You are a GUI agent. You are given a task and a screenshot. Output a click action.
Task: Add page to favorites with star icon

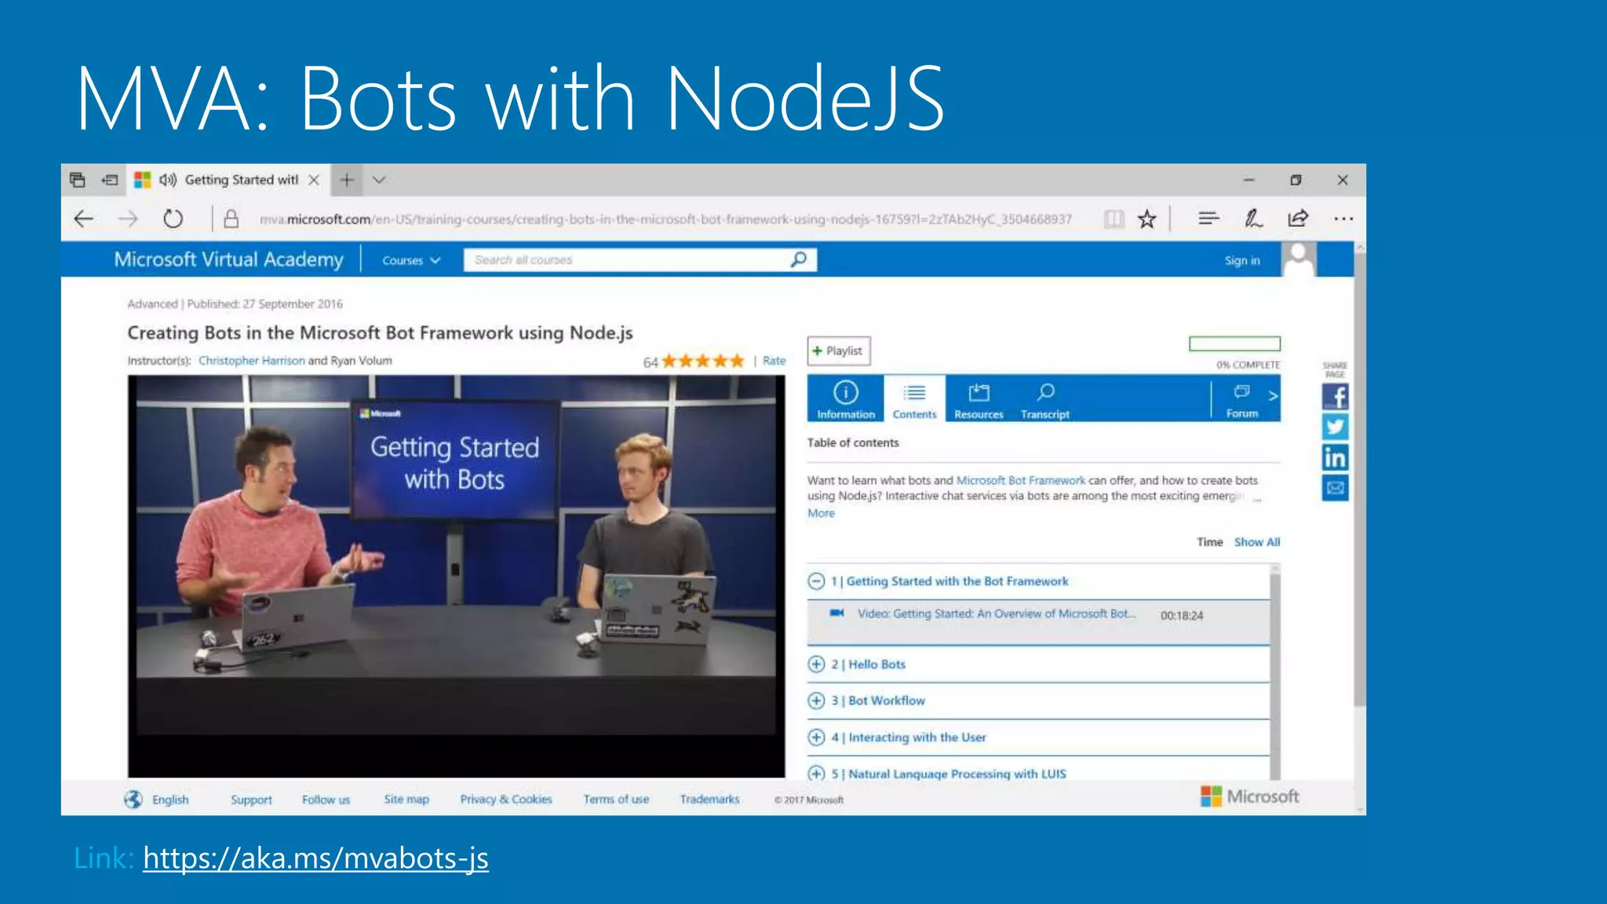[1146, 219]
